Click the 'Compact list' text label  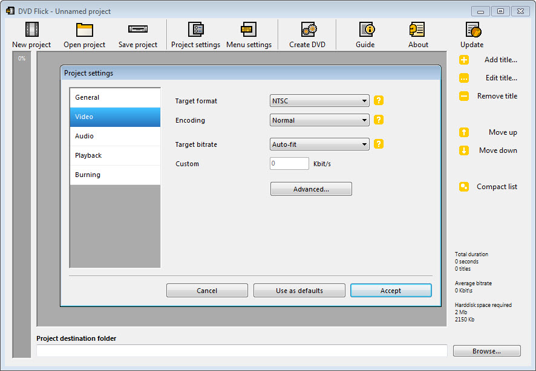497,187
